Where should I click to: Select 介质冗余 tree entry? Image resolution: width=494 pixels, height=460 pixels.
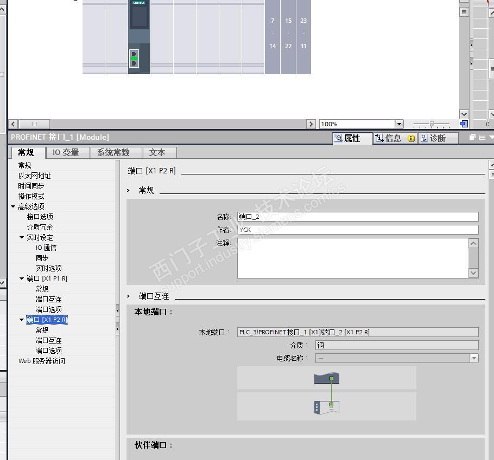40,227
